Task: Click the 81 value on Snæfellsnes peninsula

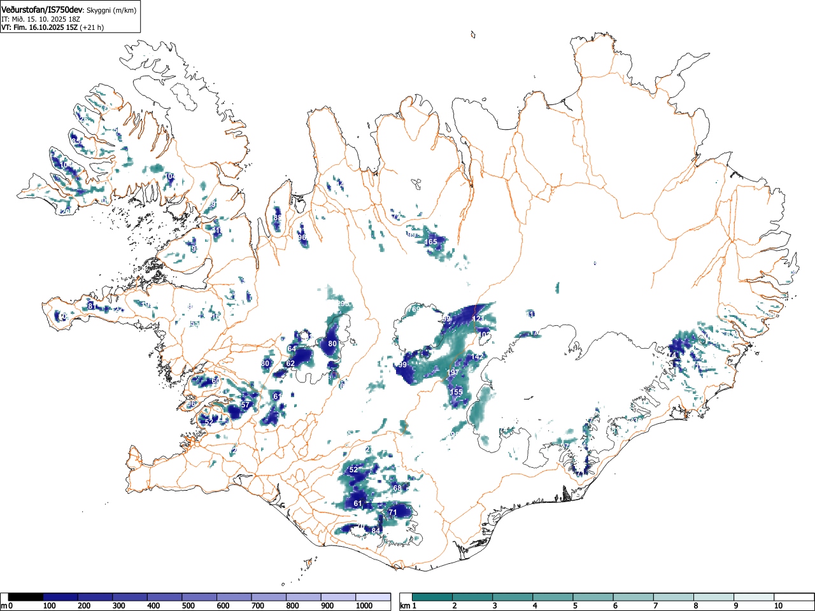Action: point(91,306)
